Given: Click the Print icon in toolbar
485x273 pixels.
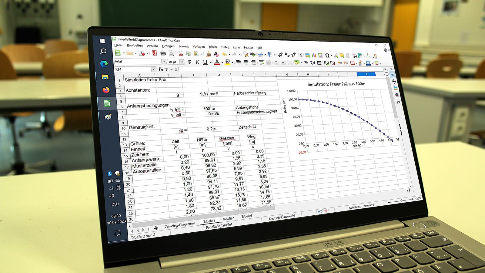Looking at the screenshot, I should [163, 54].
